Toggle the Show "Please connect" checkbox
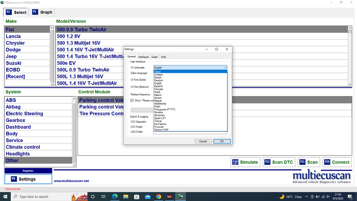The image size is (357, 201). 132,100
